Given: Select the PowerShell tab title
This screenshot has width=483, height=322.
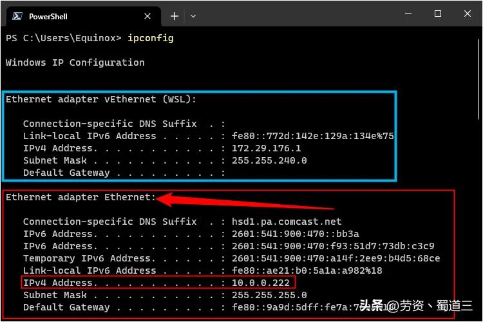Looking at the screenshot, I should [48, 16].
